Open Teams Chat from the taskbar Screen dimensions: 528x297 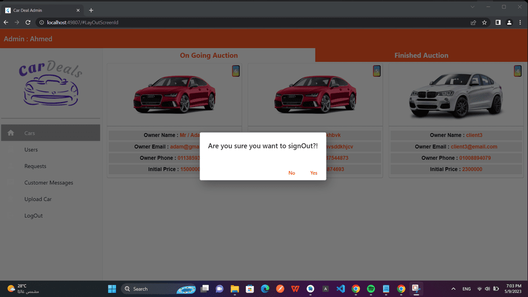[220, 289]
